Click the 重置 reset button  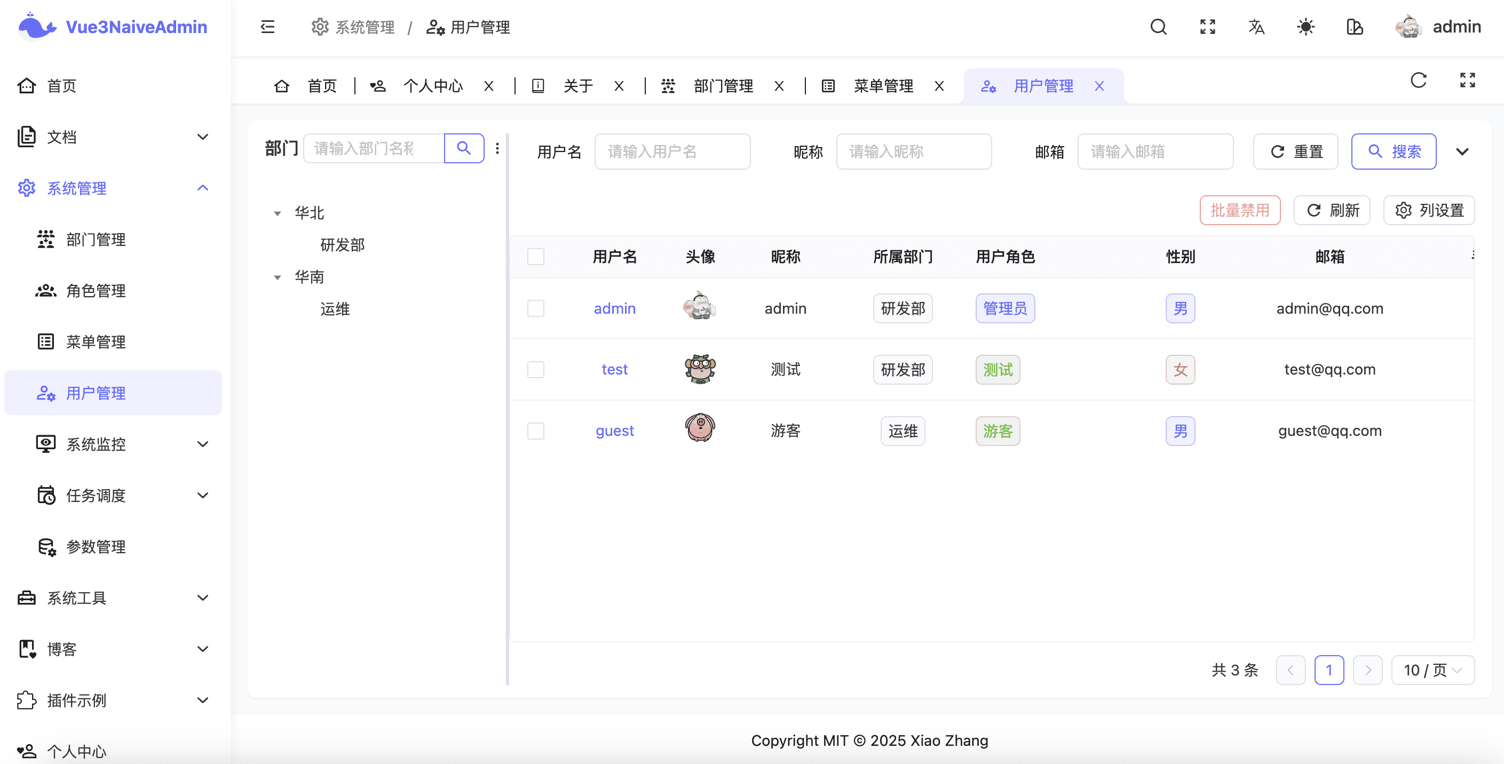1295,151
